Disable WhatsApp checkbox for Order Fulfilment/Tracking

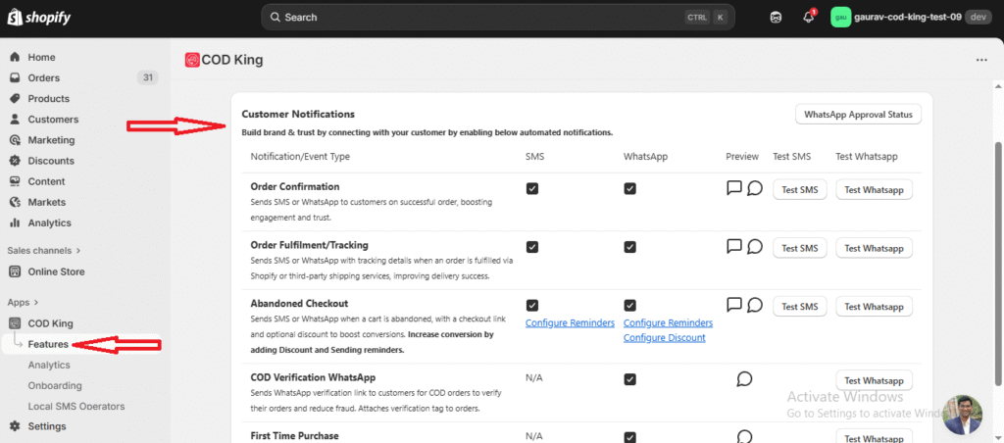click(629, 248)
